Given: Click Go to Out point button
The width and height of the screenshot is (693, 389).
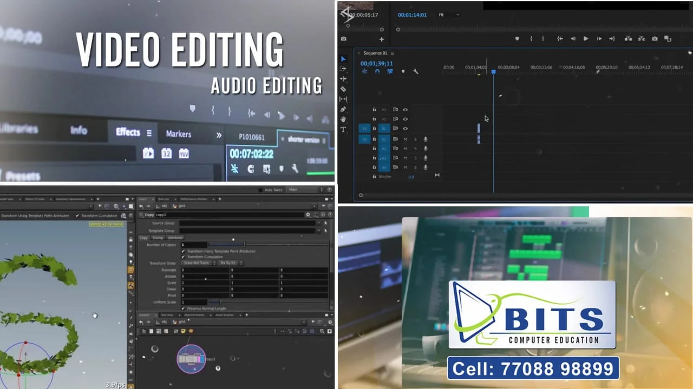Looking at the screenshot, I should [612, 38].
